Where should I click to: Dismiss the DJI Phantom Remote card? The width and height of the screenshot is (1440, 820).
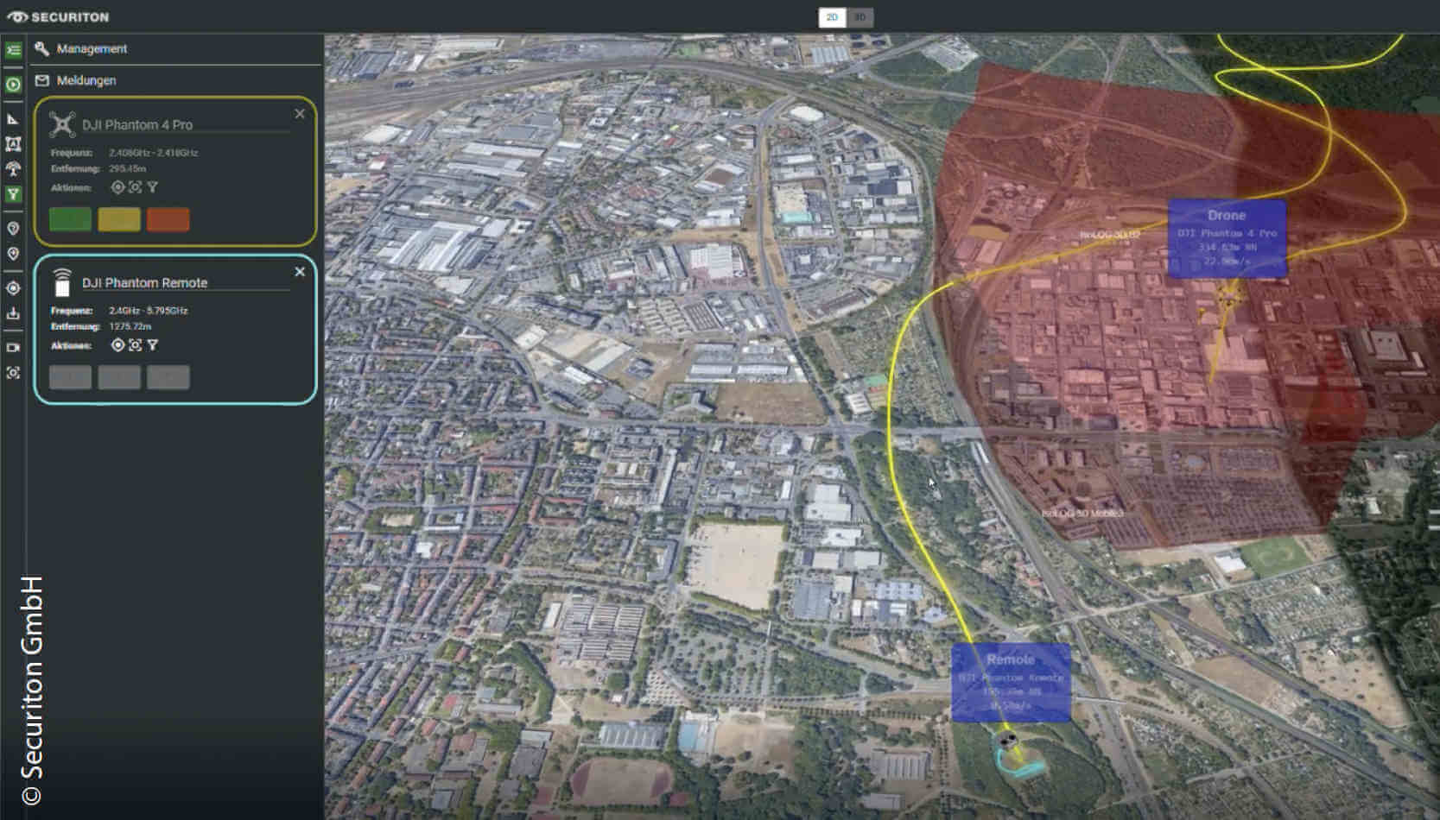(x=300, y=272)
